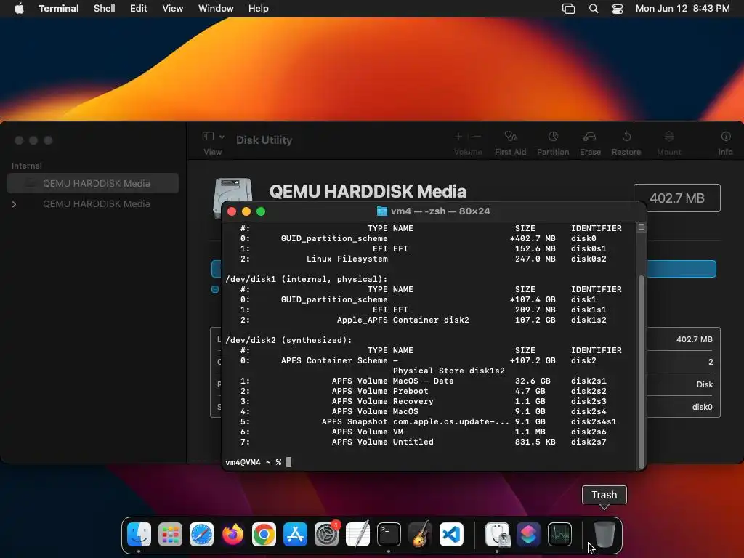
Task: Click the '/dev/disk2 (synthesized):' line
Action: pos(289,340)
